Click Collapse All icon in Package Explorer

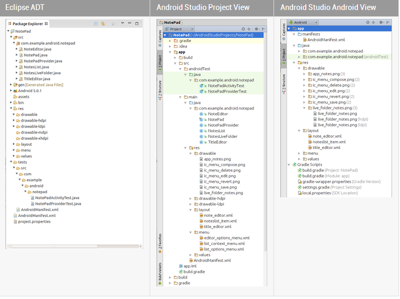pos(96,24)
